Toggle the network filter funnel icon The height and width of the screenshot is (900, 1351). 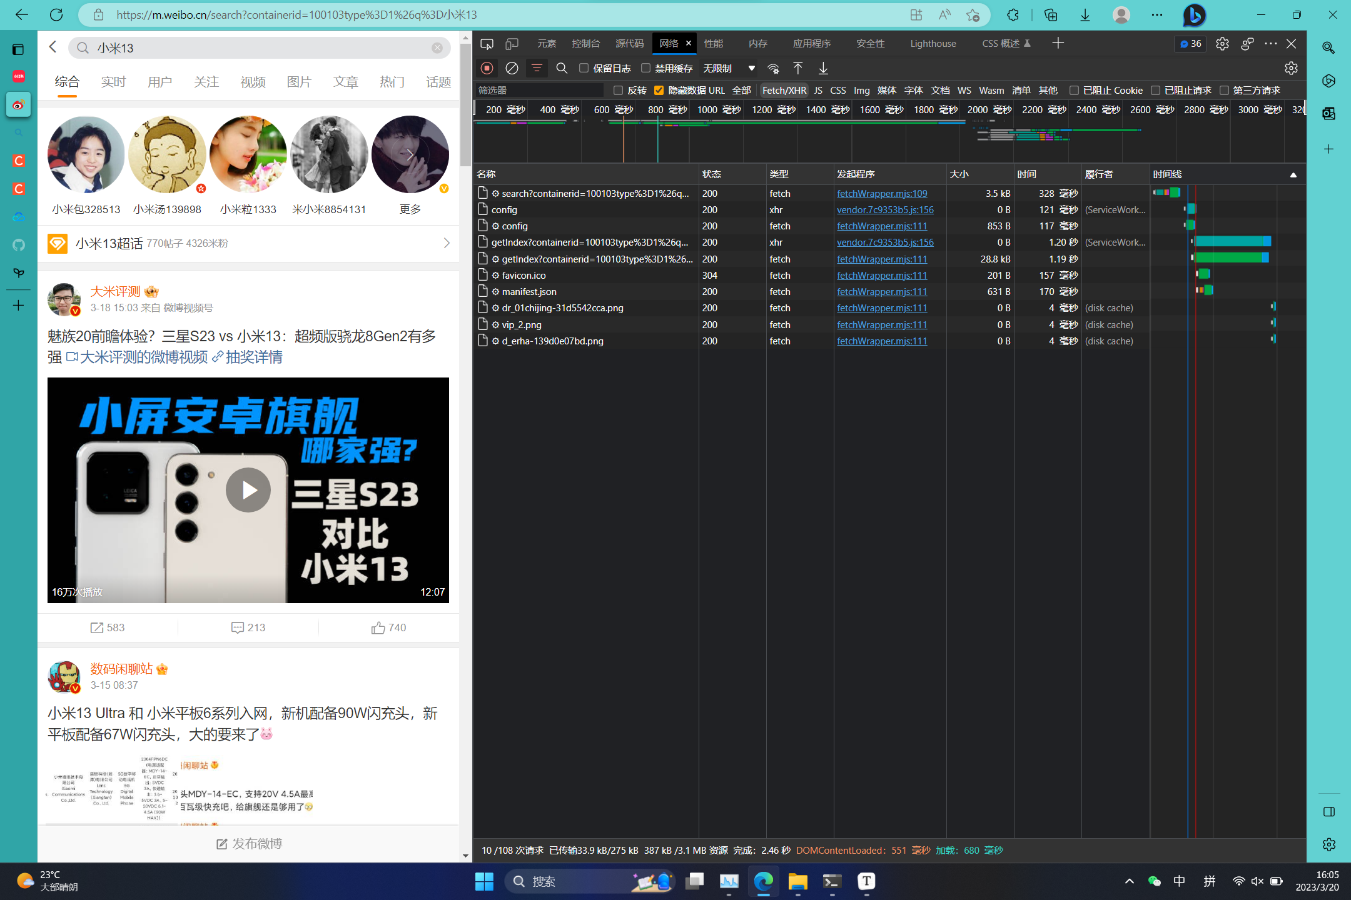[537, 68]
